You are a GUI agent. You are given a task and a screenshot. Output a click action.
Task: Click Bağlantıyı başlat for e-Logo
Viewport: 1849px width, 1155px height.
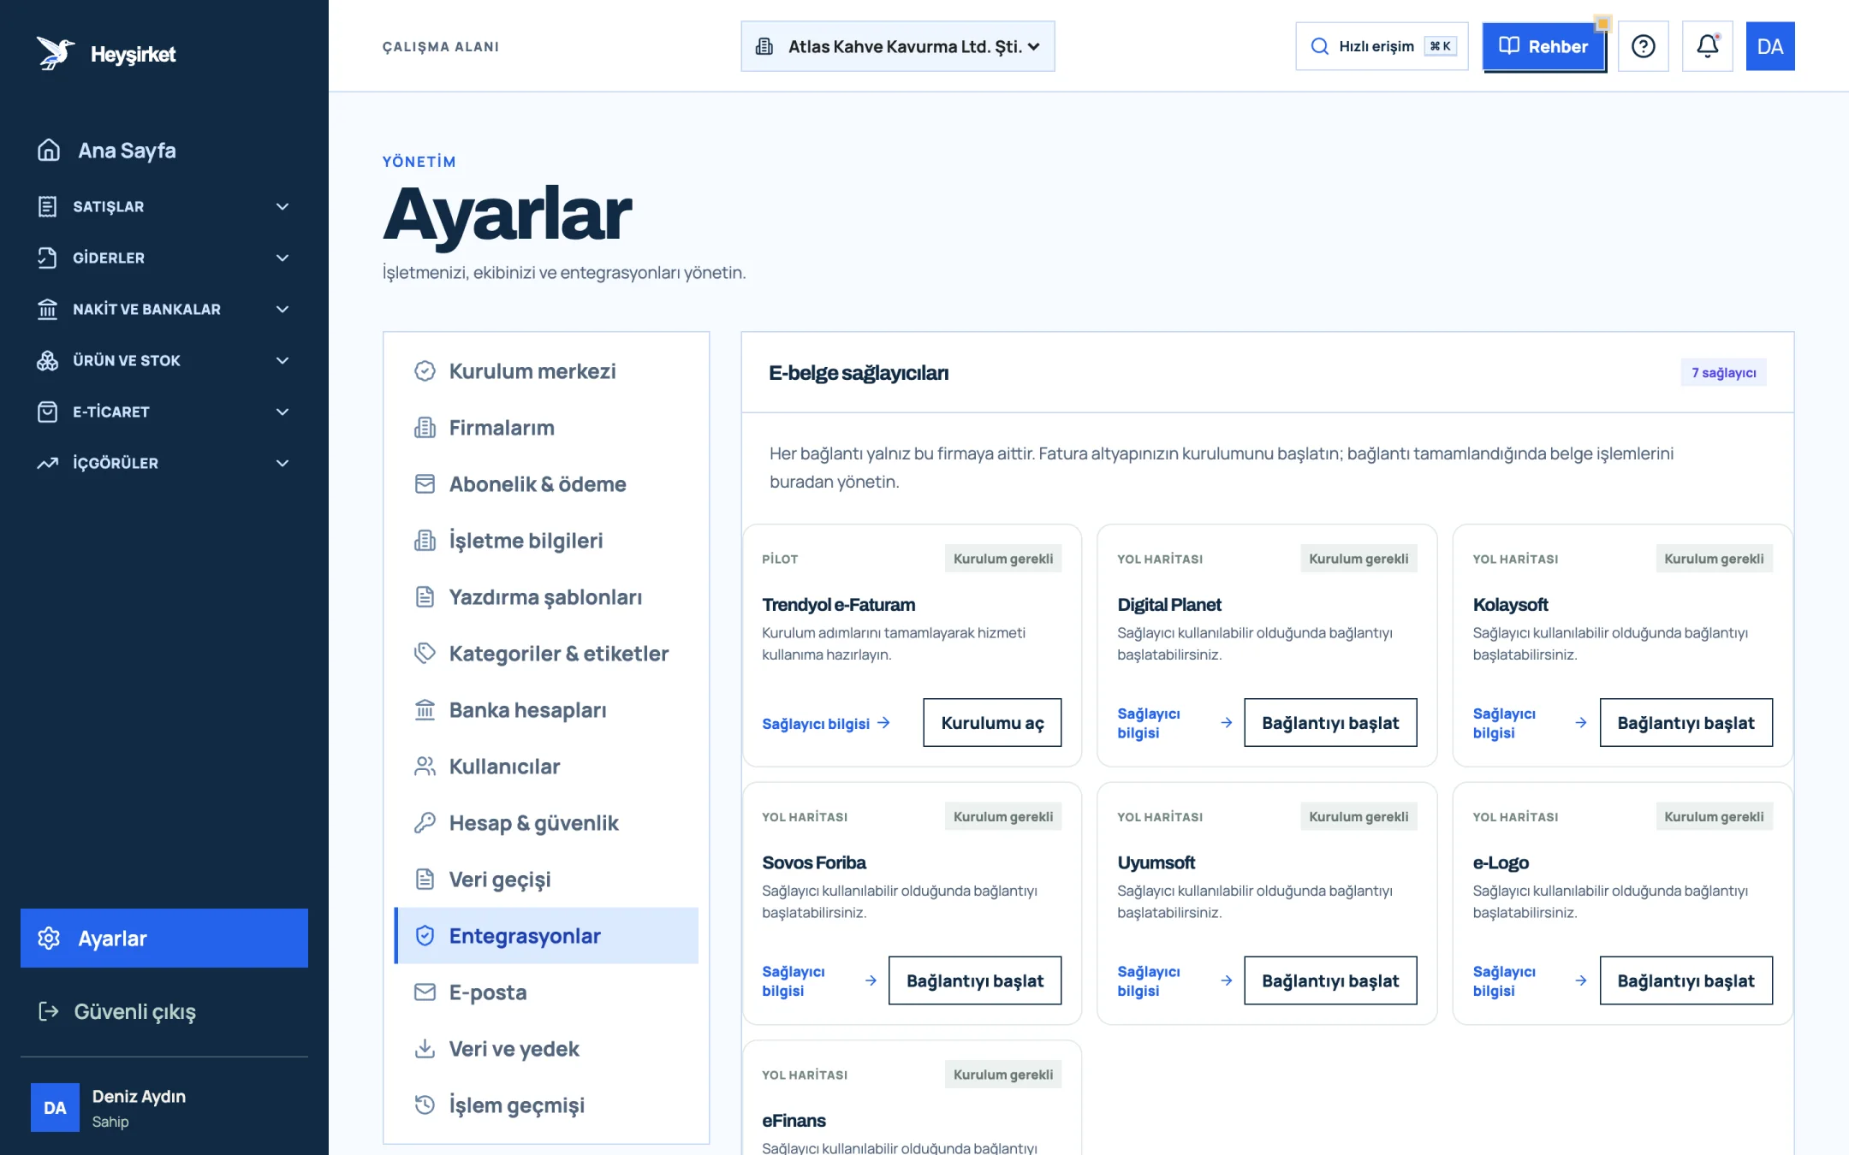coord(1686,980)
